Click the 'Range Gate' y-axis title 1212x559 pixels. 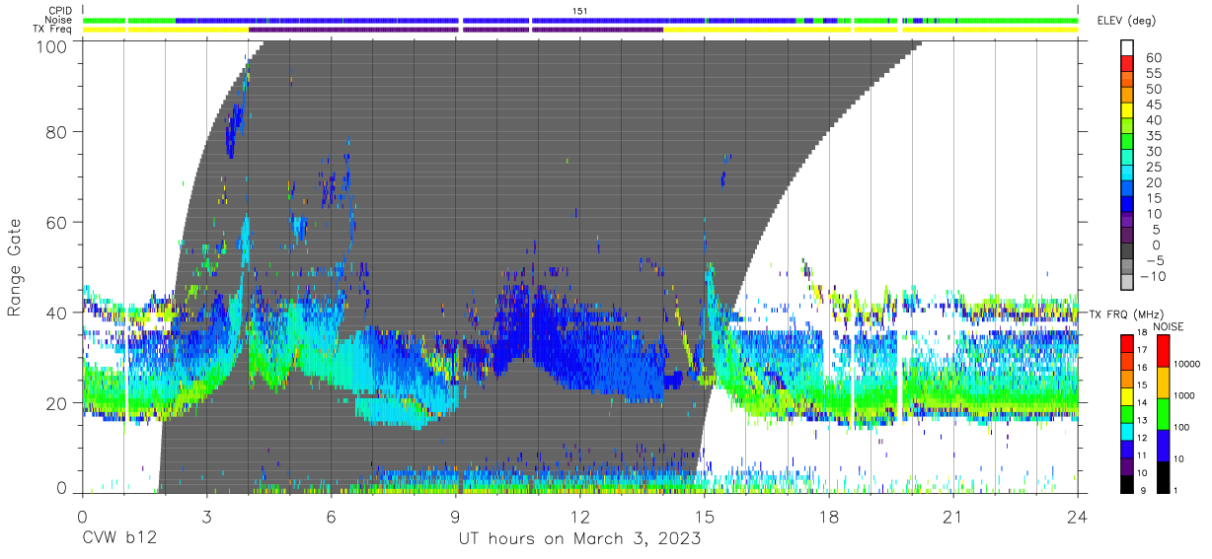coord(15,267)
